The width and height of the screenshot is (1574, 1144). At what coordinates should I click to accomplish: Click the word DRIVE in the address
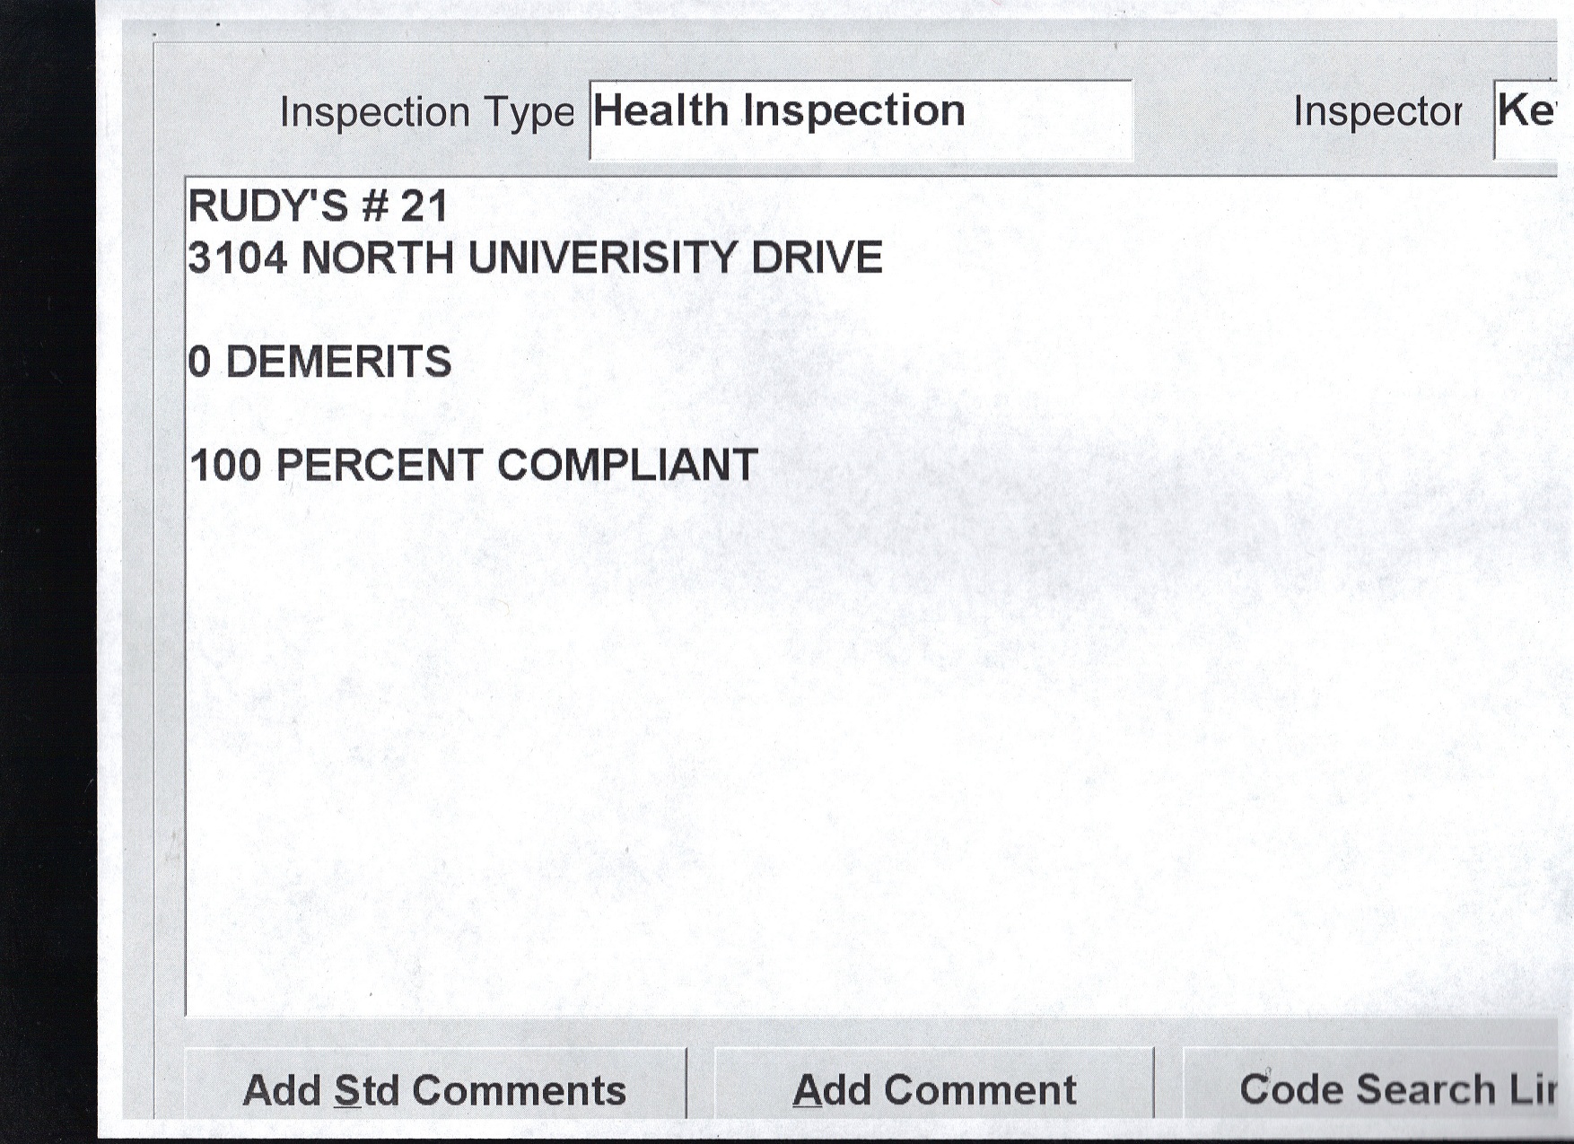(817, 258)
